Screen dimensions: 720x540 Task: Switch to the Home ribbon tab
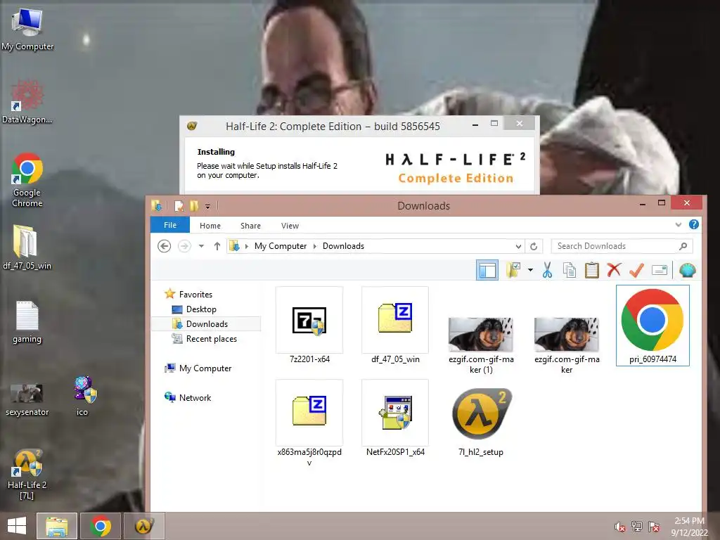210,226
